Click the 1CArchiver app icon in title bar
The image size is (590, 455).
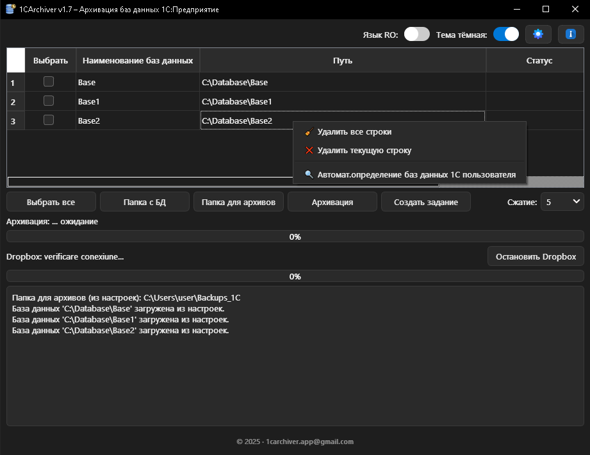click(x=10, y=9)
